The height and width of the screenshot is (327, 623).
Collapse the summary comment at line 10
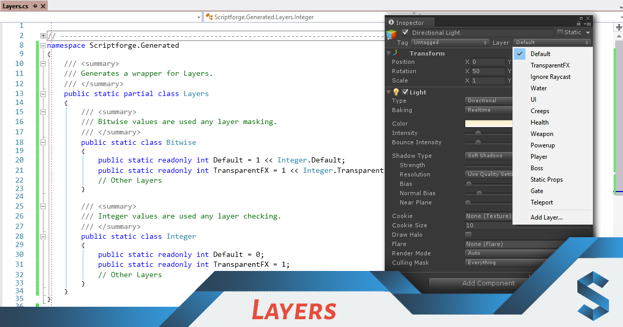pyautogui.click(x=43, y=63)
